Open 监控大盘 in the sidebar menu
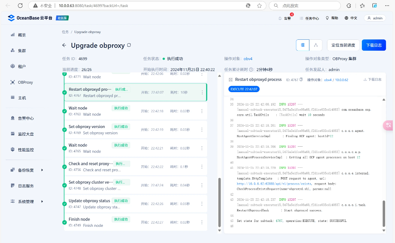 click(x=26, y=134)
